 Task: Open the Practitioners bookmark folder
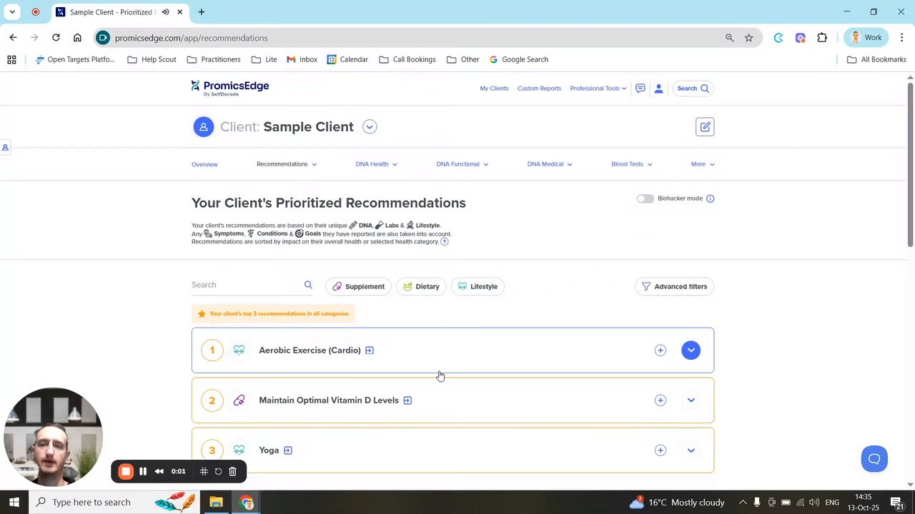pos(214,60)
